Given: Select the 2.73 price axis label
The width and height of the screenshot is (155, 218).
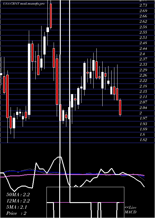Looking at the screenshot, I should coord(143,5).
